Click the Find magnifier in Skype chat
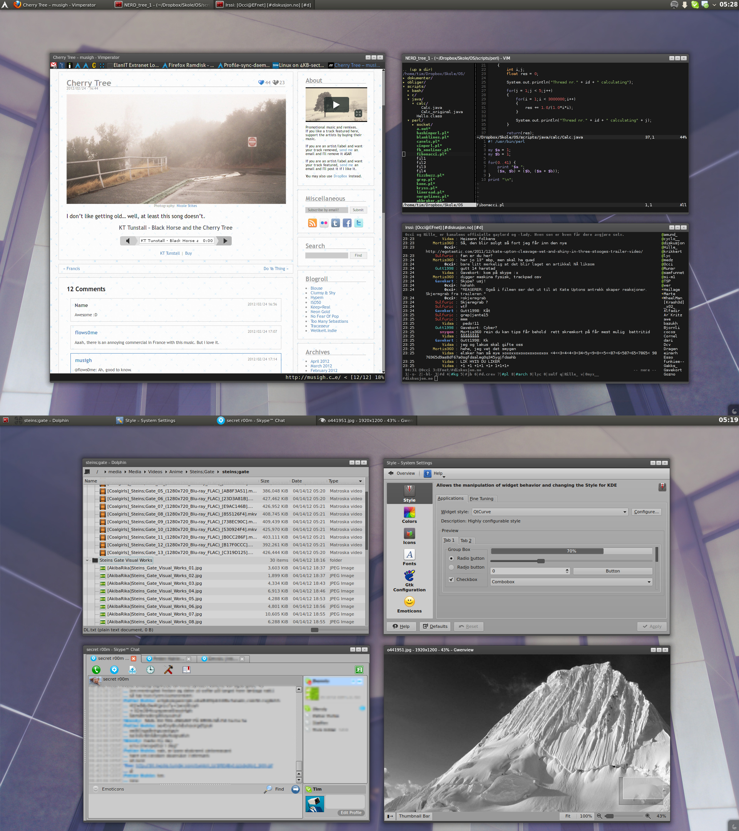This screenshot has height=831, width=739. coord(268,789)
